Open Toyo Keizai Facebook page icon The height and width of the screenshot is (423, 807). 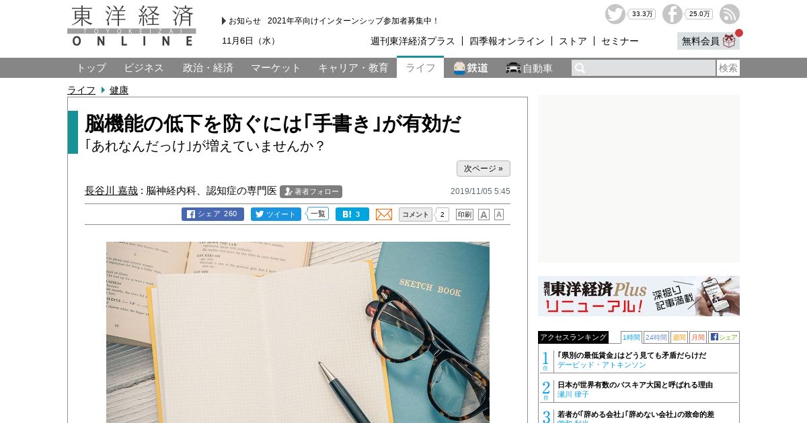pos(672,14)
